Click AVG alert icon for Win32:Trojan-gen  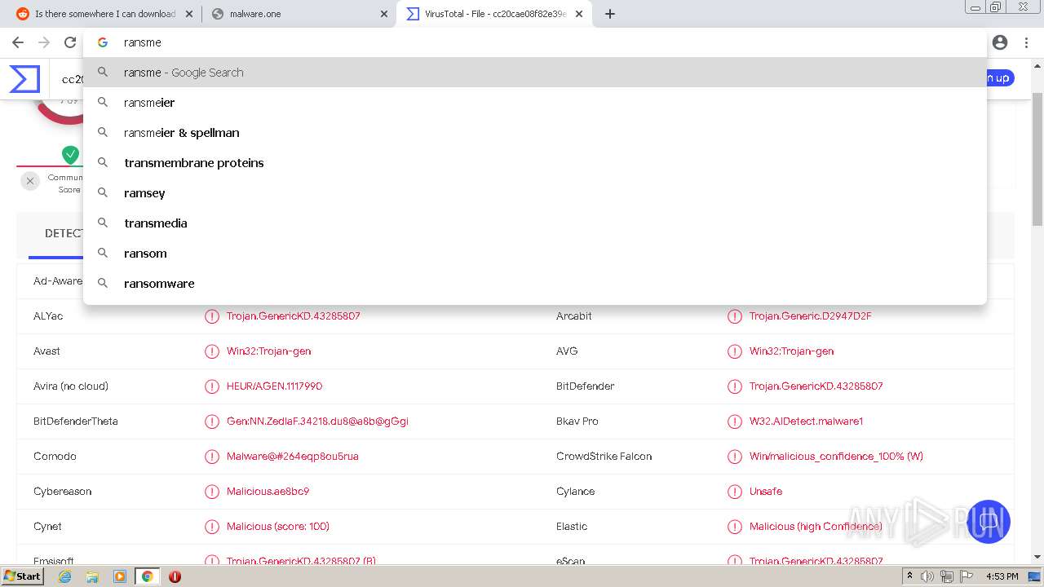(x=735, y=351)
